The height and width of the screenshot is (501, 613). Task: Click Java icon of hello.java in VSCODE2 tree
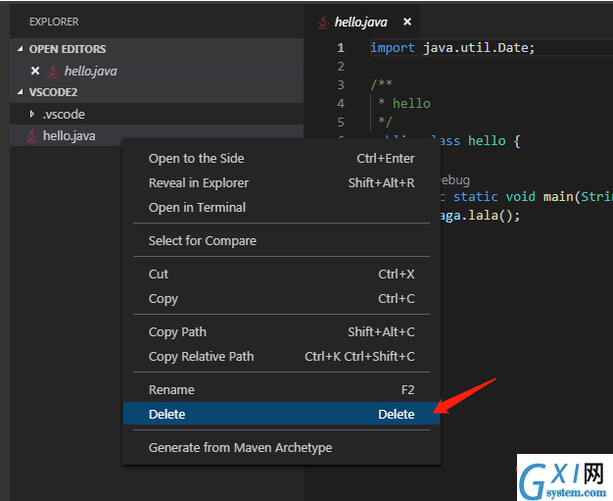point(31,136)
